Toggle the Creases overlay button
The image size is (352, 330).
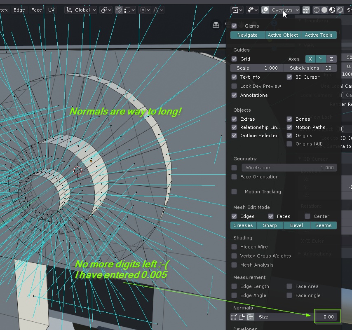tap(243, 225)
